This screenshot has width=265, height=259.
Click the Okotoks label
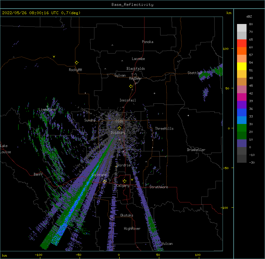coord(127,215)
